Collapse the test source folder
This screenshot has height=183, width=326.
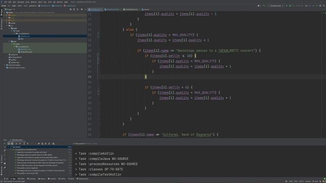point(10,41)
